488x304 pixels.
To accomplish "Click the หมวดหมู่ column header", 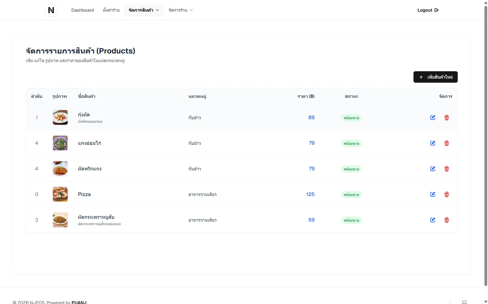I will pos(197,96).
